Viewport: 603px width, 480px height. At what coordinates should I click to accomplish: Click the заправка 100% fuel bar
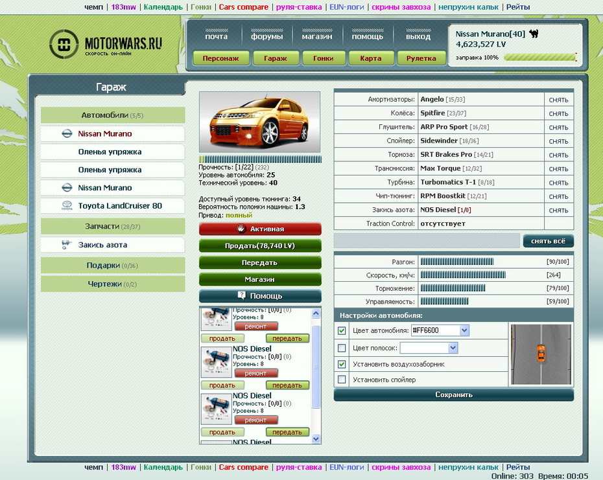pos(540,58)
